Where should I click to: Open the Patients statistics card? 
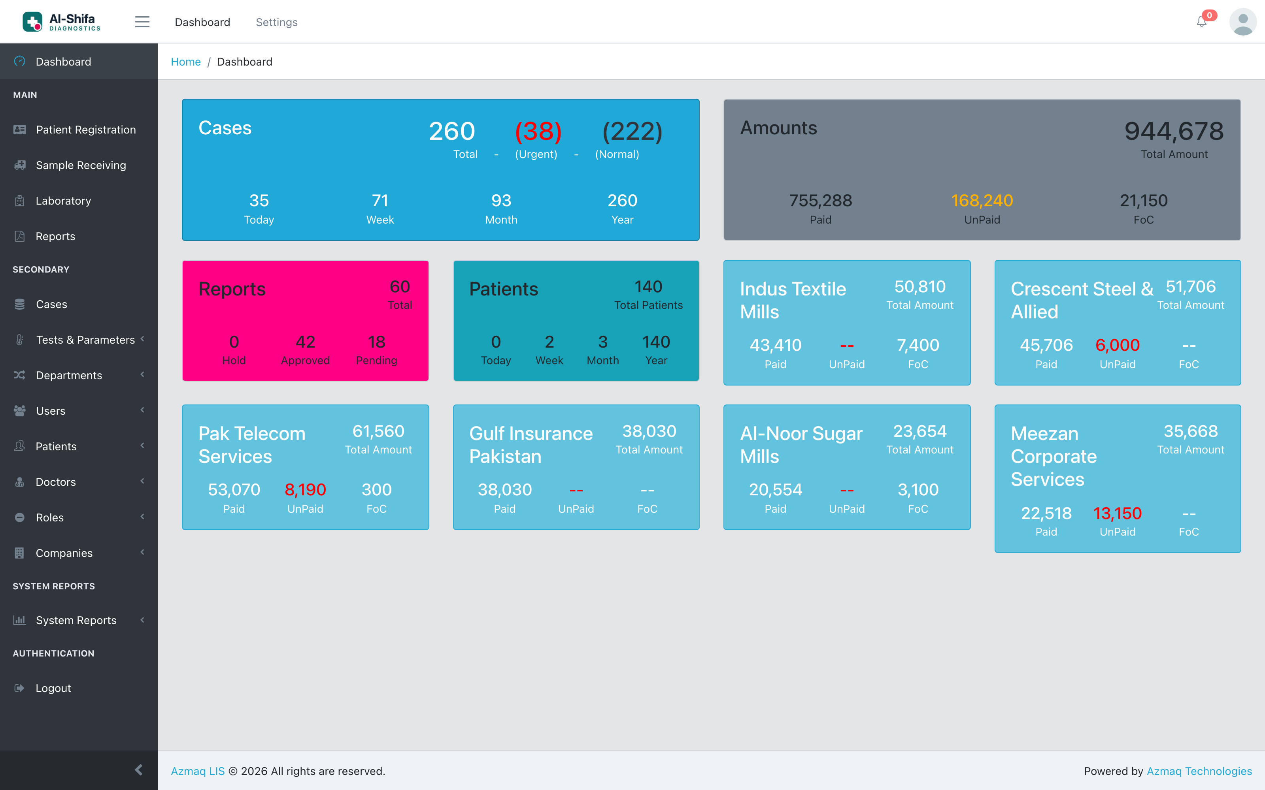pos(576,321)
